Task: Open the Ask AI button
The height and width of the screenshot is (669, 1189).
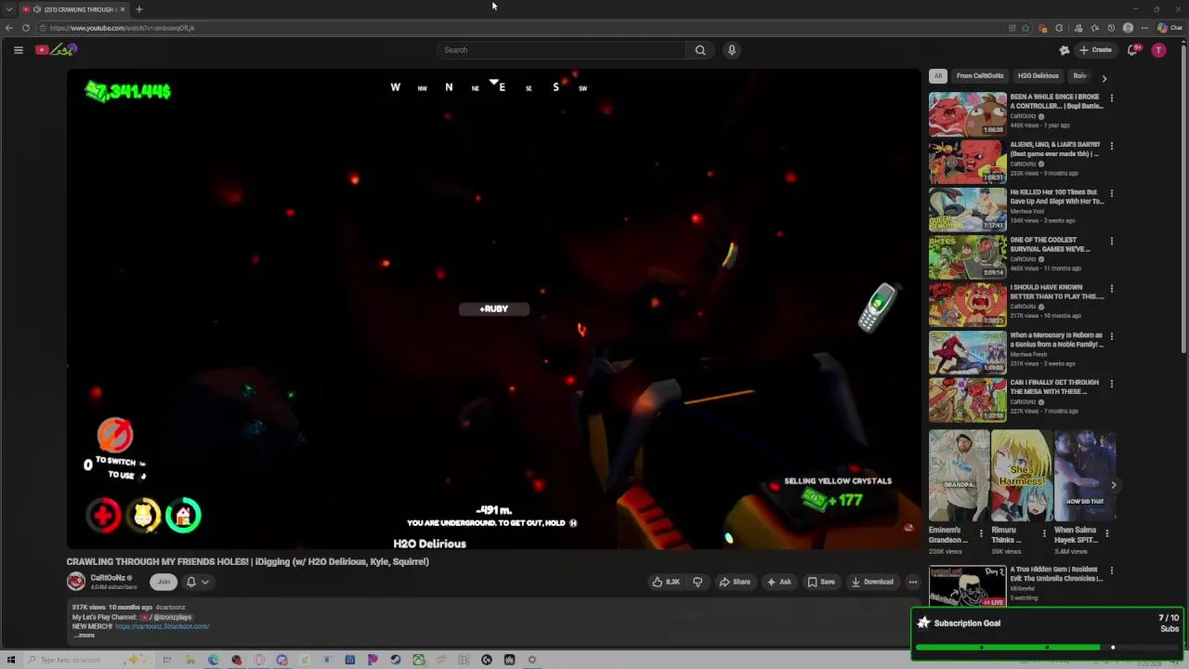Action: tap(778, 582)
